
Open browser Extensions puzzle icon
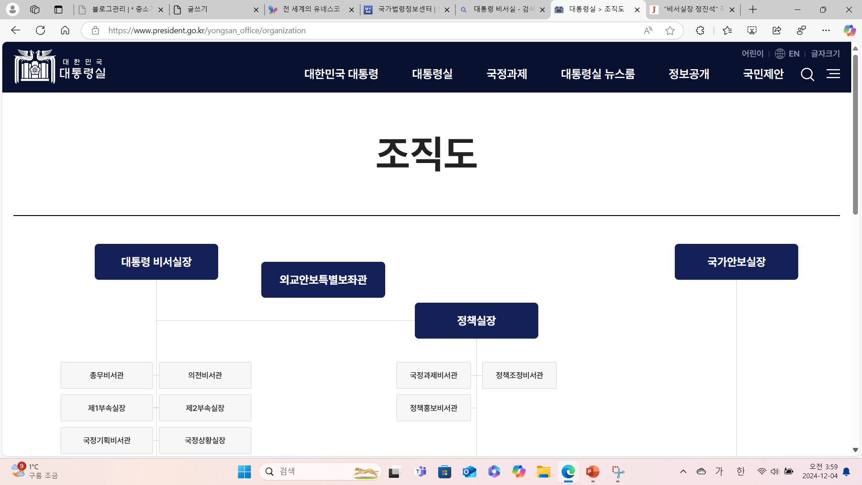click(700, 31)
